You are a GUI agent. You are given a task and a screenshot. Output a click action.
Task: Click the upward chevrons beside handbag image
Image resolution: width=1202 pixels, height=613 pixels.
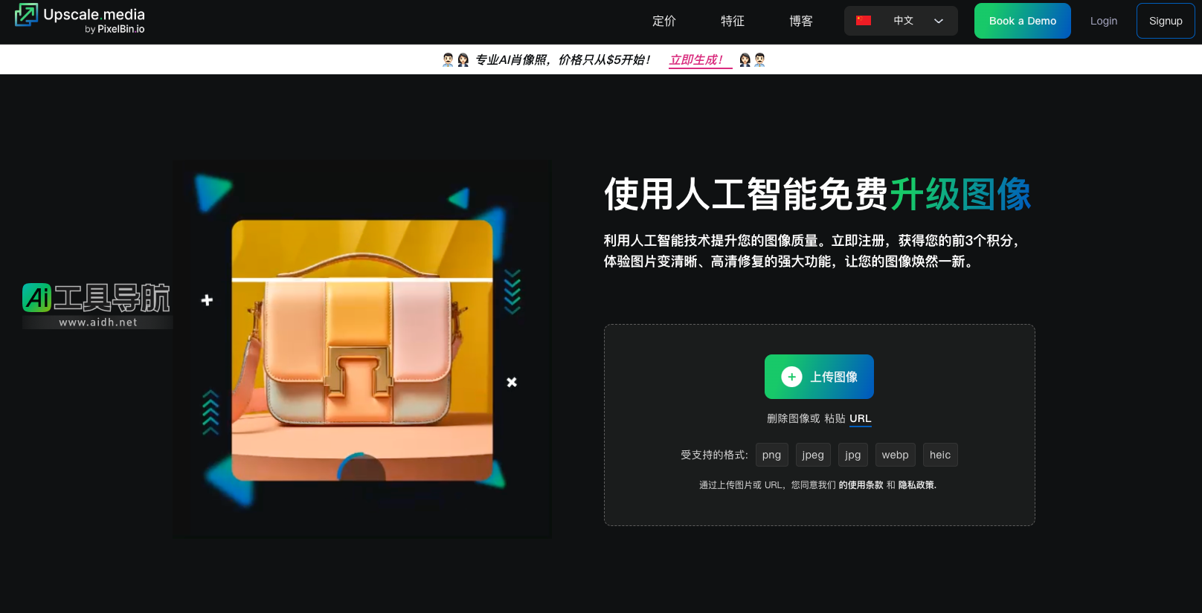210,412
